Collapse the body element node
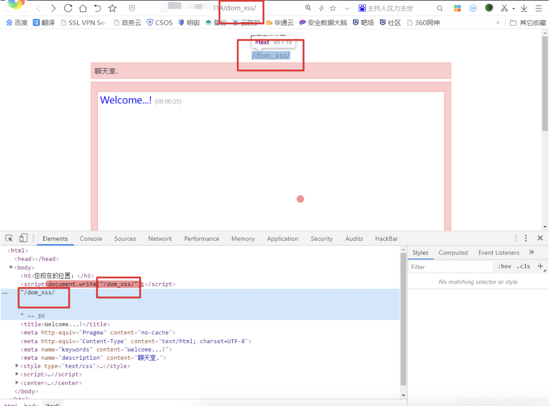550x406 pixels. (11, 267)
